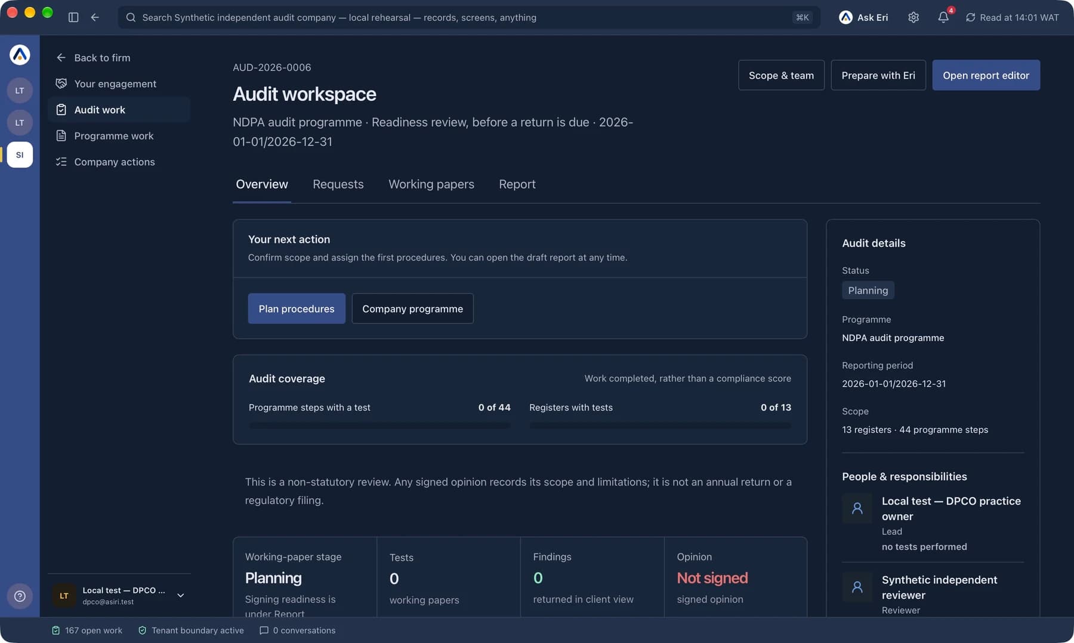Switch to Requests tab

tap(338, 184)
